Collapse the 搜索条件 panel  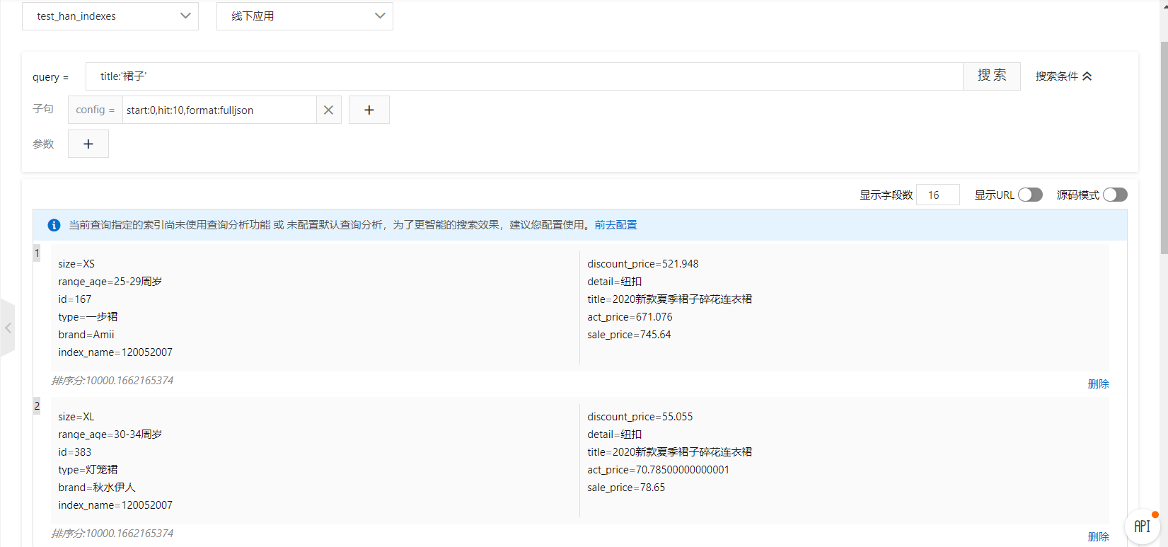coord(1063,76)
